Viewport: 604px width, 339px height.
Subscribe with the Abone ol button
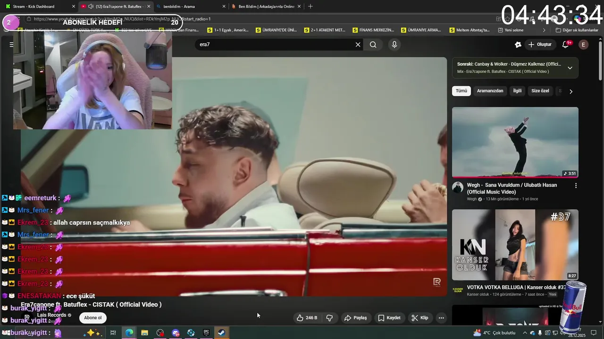pos(92,318)
